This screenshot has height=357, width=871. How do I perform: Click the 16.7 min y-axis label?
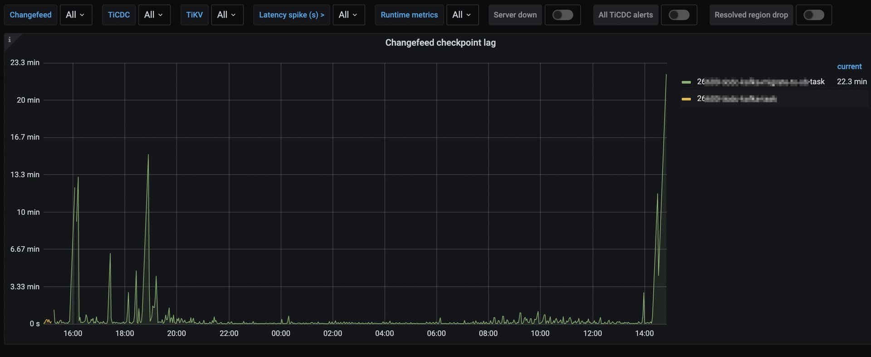click(25, 137)
